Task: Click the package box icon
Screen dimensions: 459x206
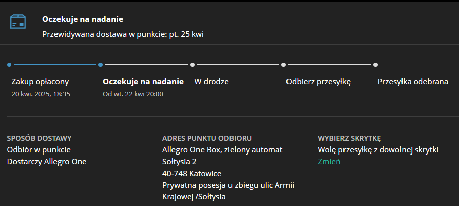Action: point(18,22)
